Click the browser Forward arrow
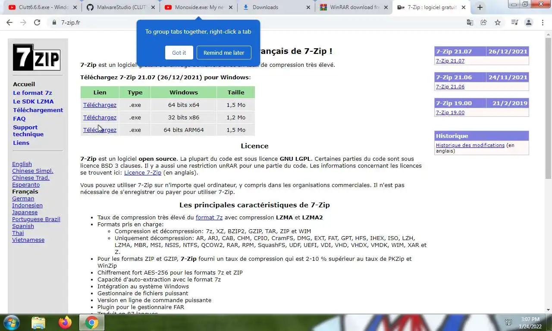This screenshot has height=331, width=552. point(23,22)
